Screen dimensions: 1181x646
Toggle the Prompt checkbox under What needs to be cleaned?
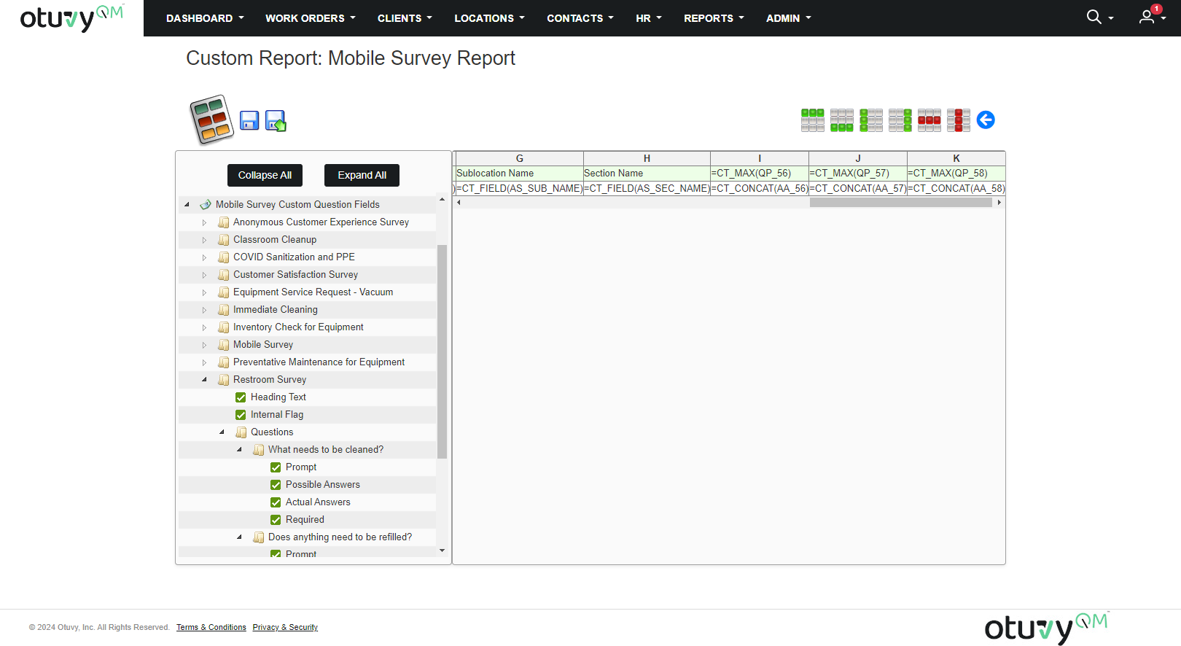pos(276,467)
